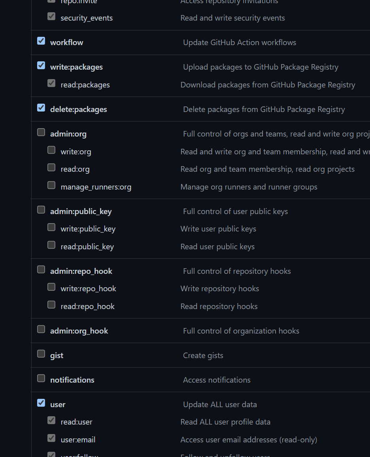Click the workflow scope label
Viewport: 370px width, 457px height.
(x=67, y=43)
